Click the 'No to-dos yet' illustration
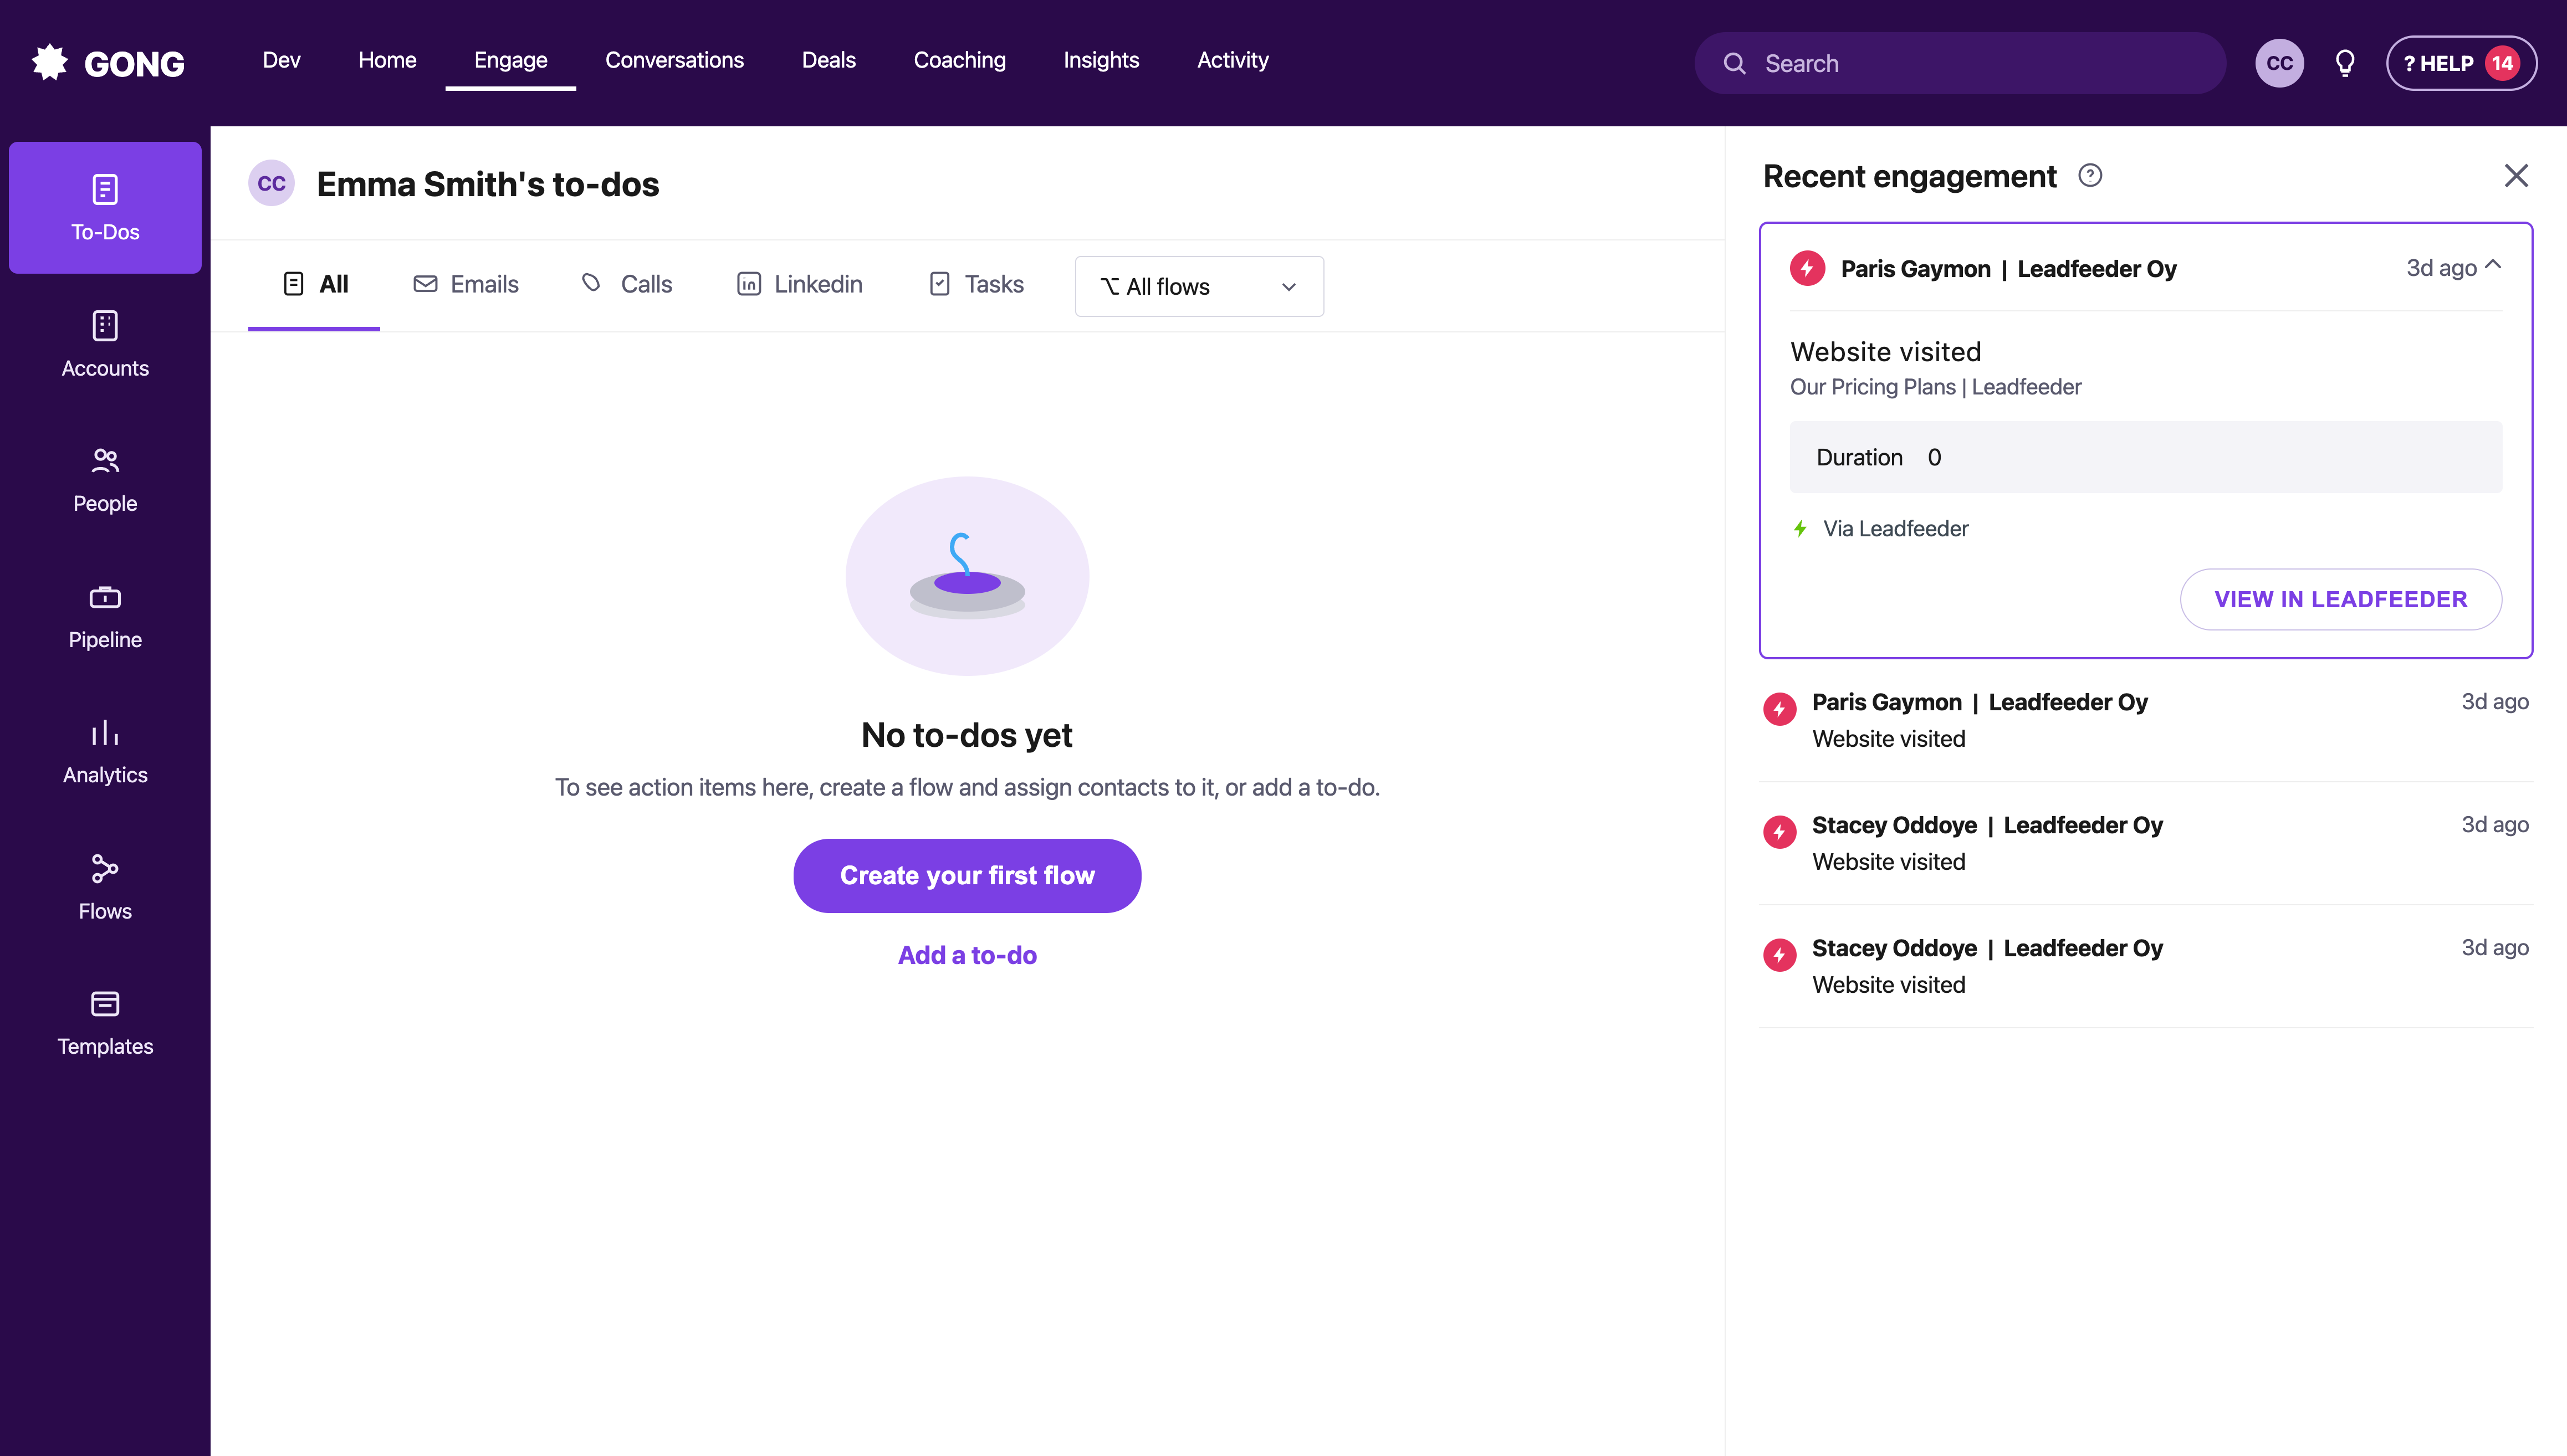 (x=967, y=575)
